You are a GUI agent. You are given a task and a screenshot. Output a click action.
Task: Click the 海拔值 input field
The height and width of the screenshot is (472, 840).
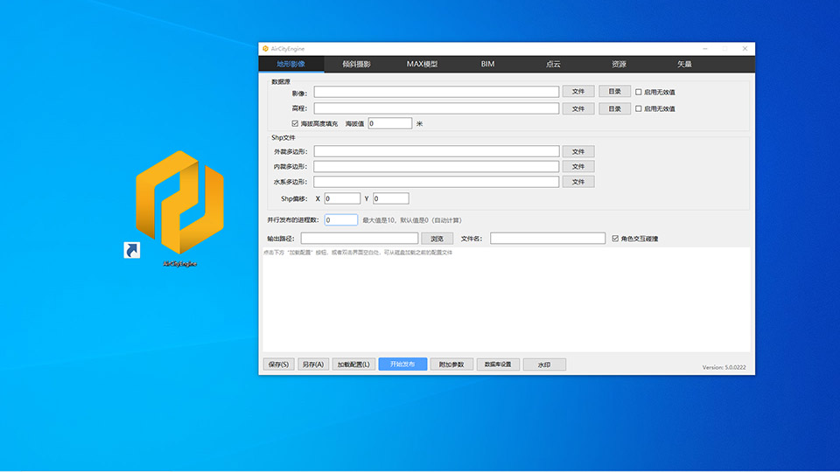coord(390,123)
